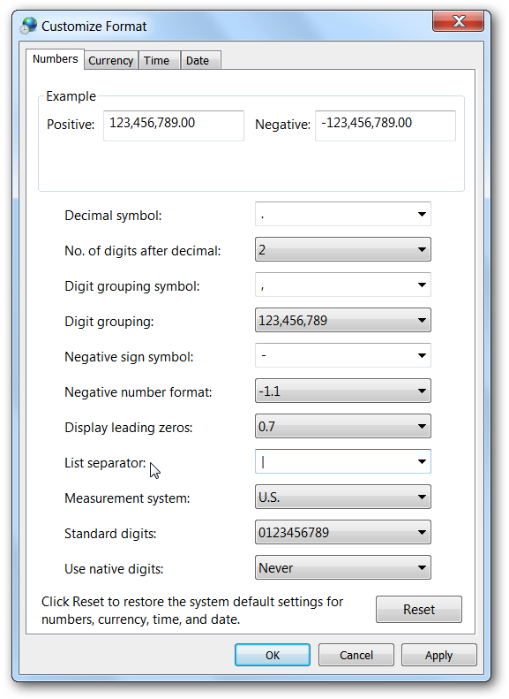Click inside the List separator field

334,462
